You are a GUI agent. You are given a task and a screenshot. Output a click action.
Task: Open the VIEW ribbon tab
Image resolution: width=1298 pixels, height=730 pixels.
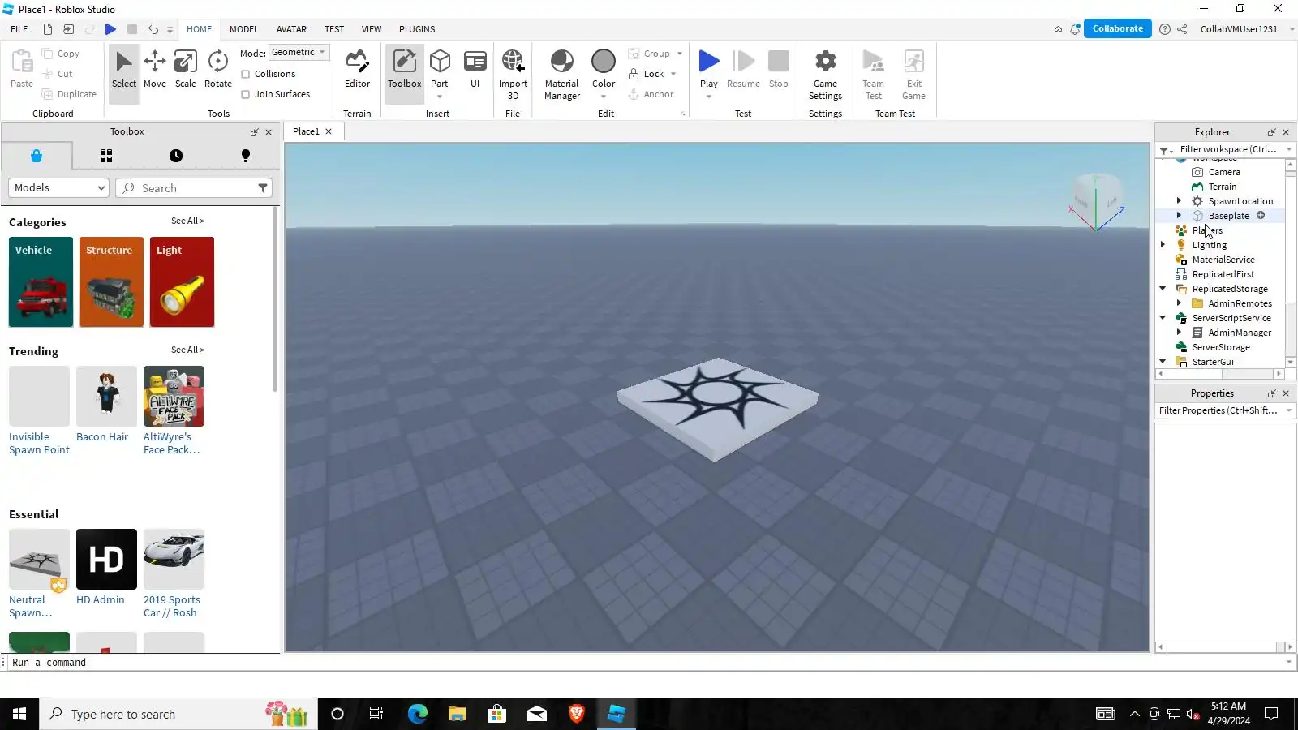pyautogui.click(x=372, y=29)
